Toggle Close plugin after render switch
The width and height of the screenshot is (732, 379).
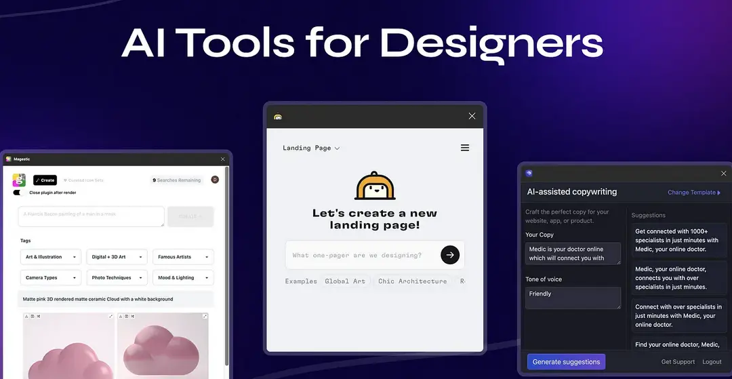[19, 193]
